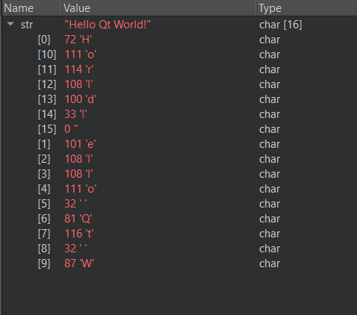Click the "Hello Qt World!" string value
The image size is (357, 315).
(108, 25)
